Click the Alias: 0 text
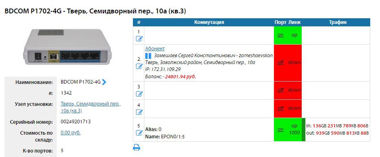 point(153,129)
